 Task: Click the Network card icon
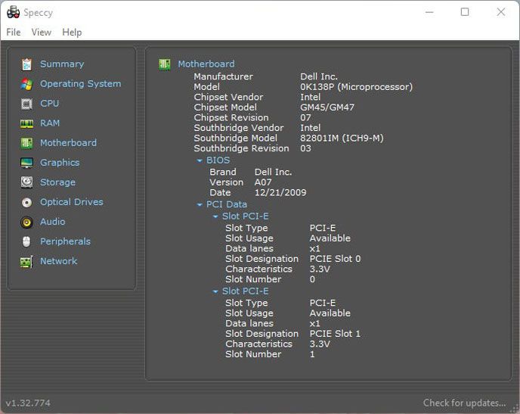pyautogui.click(x=27, y=261)
